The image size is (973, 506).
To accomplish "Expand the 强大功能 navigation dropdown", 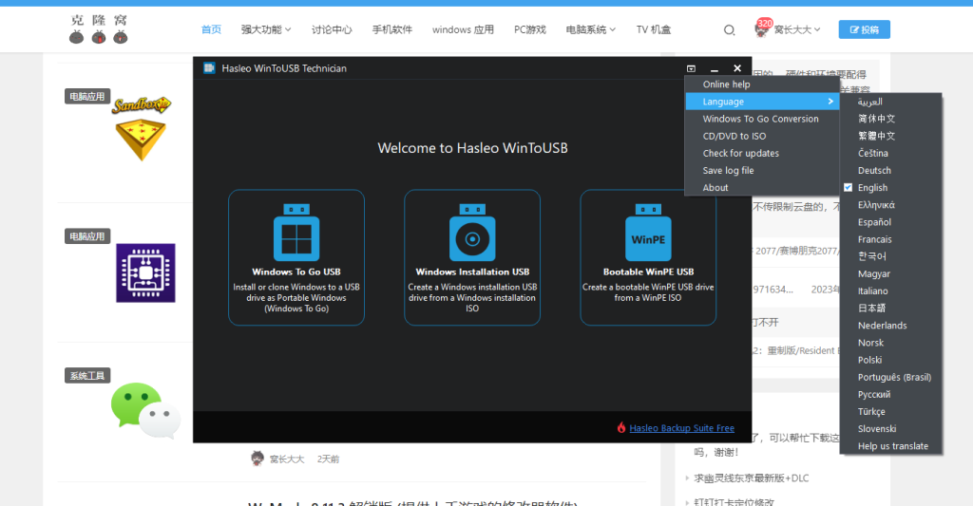I will click(266, 29).
